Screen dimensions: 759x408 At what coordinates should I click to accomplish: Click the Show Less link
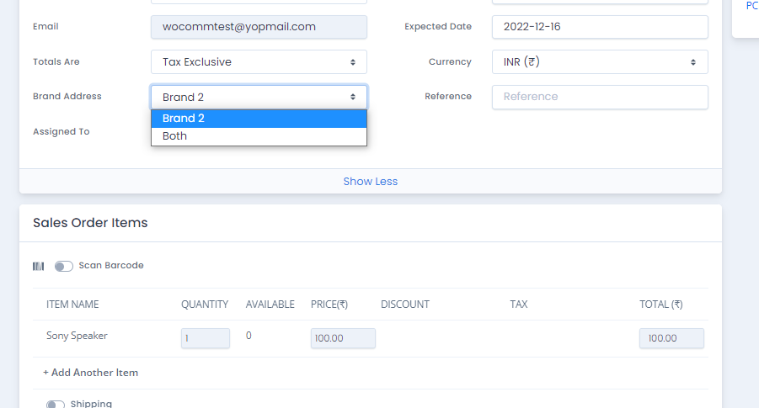pyautogui.click(x=371, y=181)
